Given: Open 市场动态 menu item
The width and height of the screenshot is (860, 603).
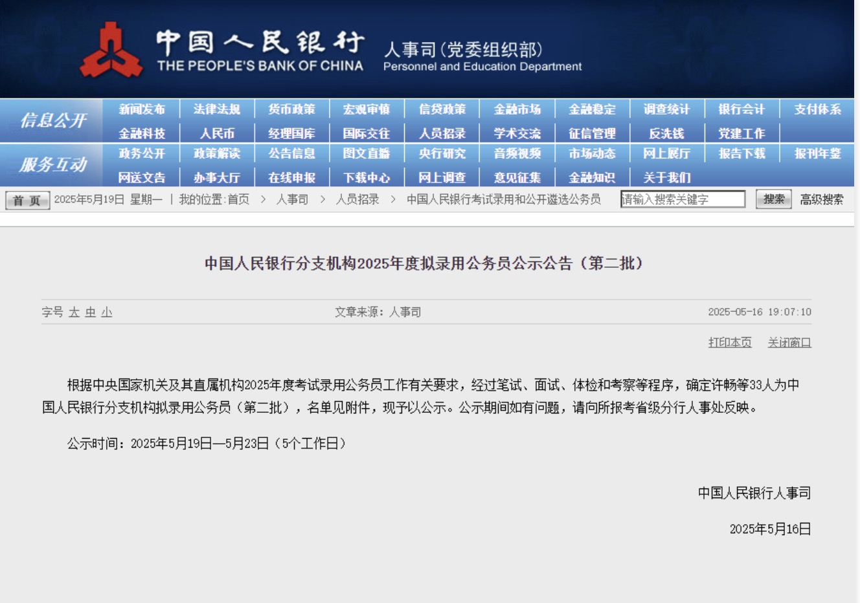Looking at the screenshot, I should (x=592, y=153).
